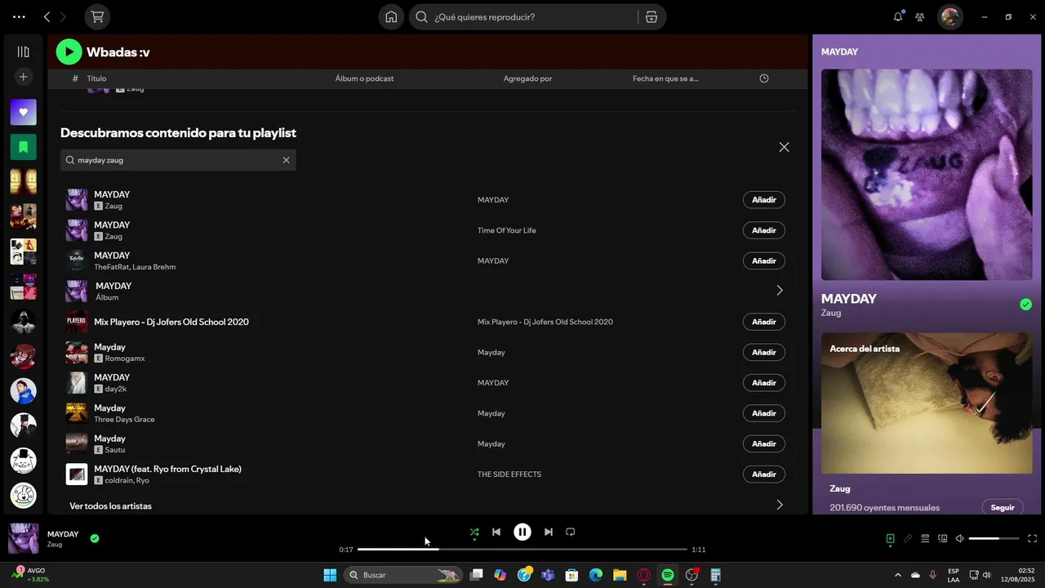
Task: Add MAYDAY by TheFatRat, Laura Brehm
Action: (x=764, y=261)
